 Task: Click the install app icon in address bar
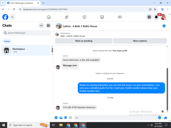[150, 9]
